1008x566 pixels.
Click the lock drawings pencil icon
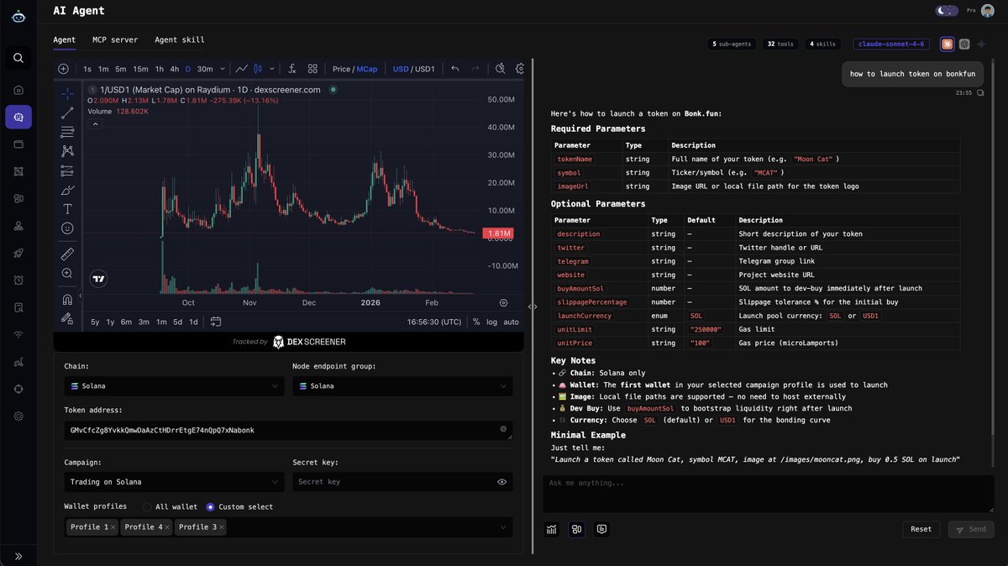click(x=67, y=318)
